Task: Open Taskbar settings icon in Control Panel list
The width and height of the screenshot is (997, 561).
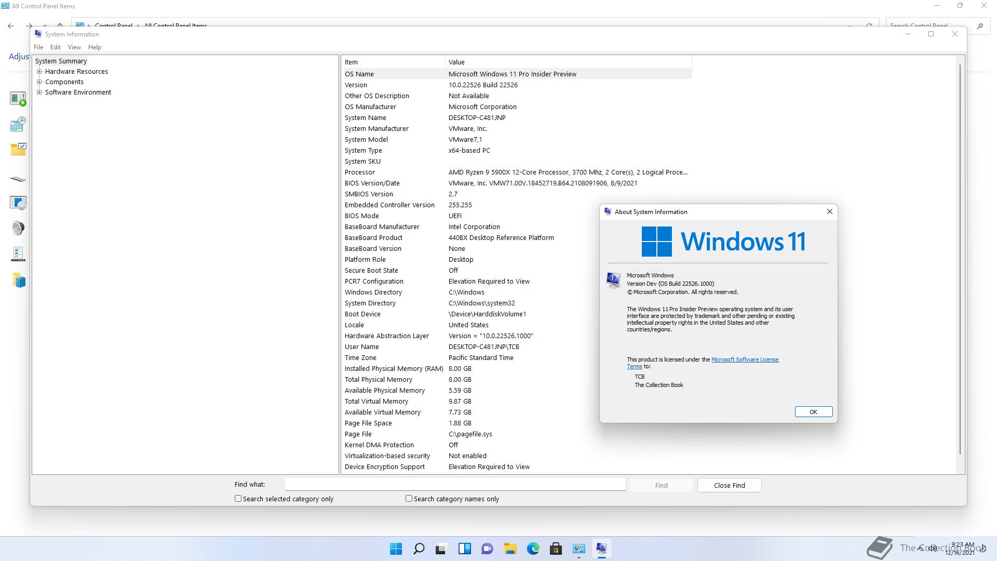Action: (x=18, y=254)
